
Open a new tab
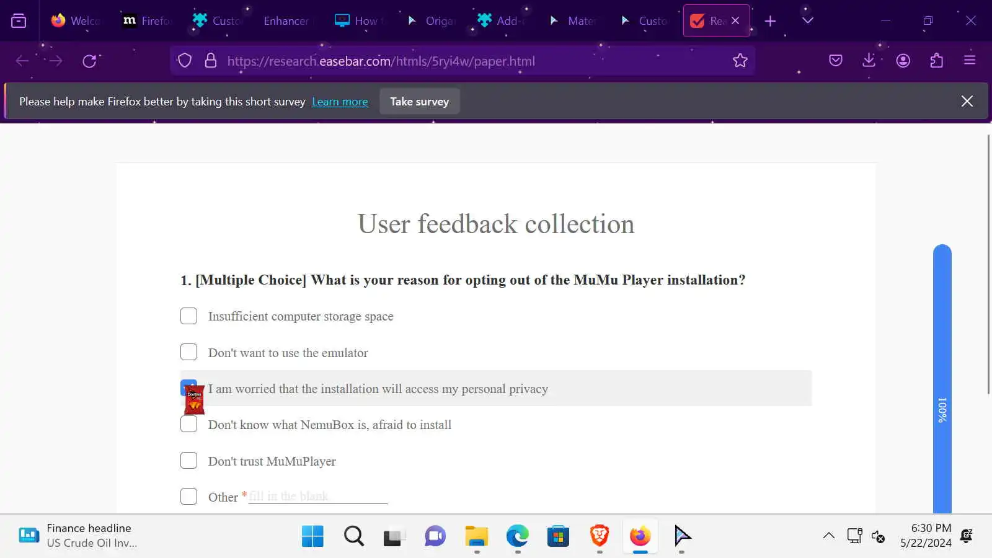pyautogui.click(x=770, y=21)
